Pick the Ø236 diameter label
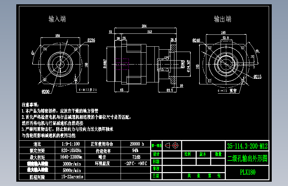Viewport: 288px width, 186px height. [x=91, y=40]
